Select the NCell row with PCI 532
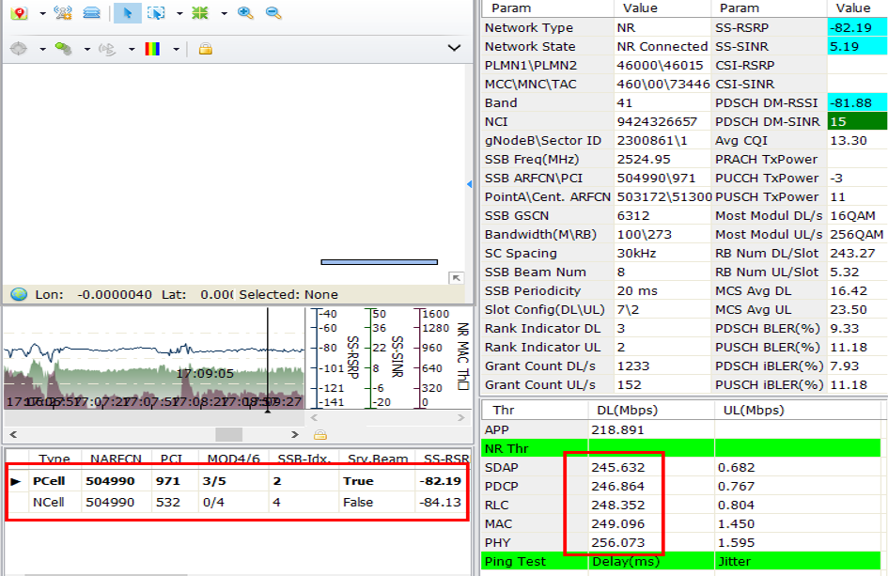Screen dimensions: 888x576 point(235,502)
